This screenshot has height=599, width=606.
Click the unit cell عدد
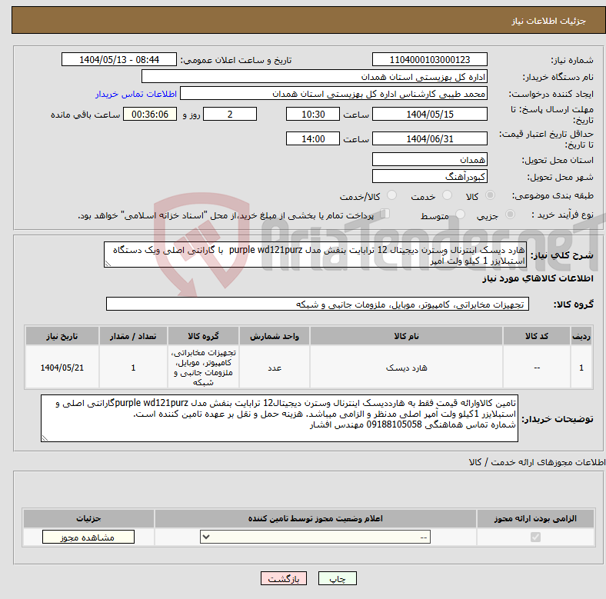(x=275, y=368)
